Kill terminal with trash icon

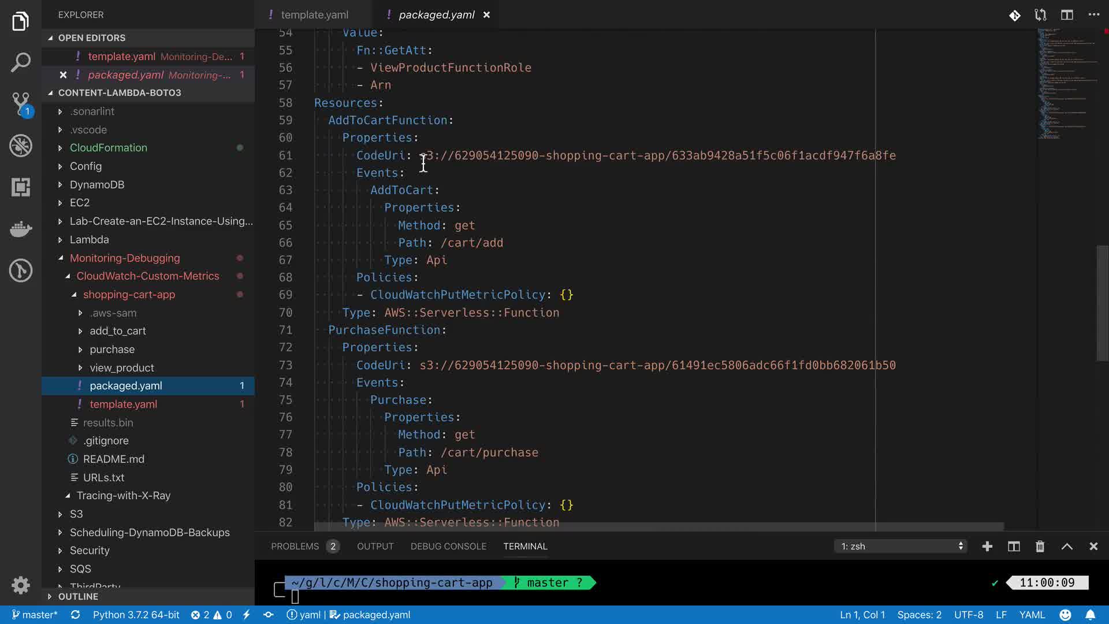point(1040,547)
